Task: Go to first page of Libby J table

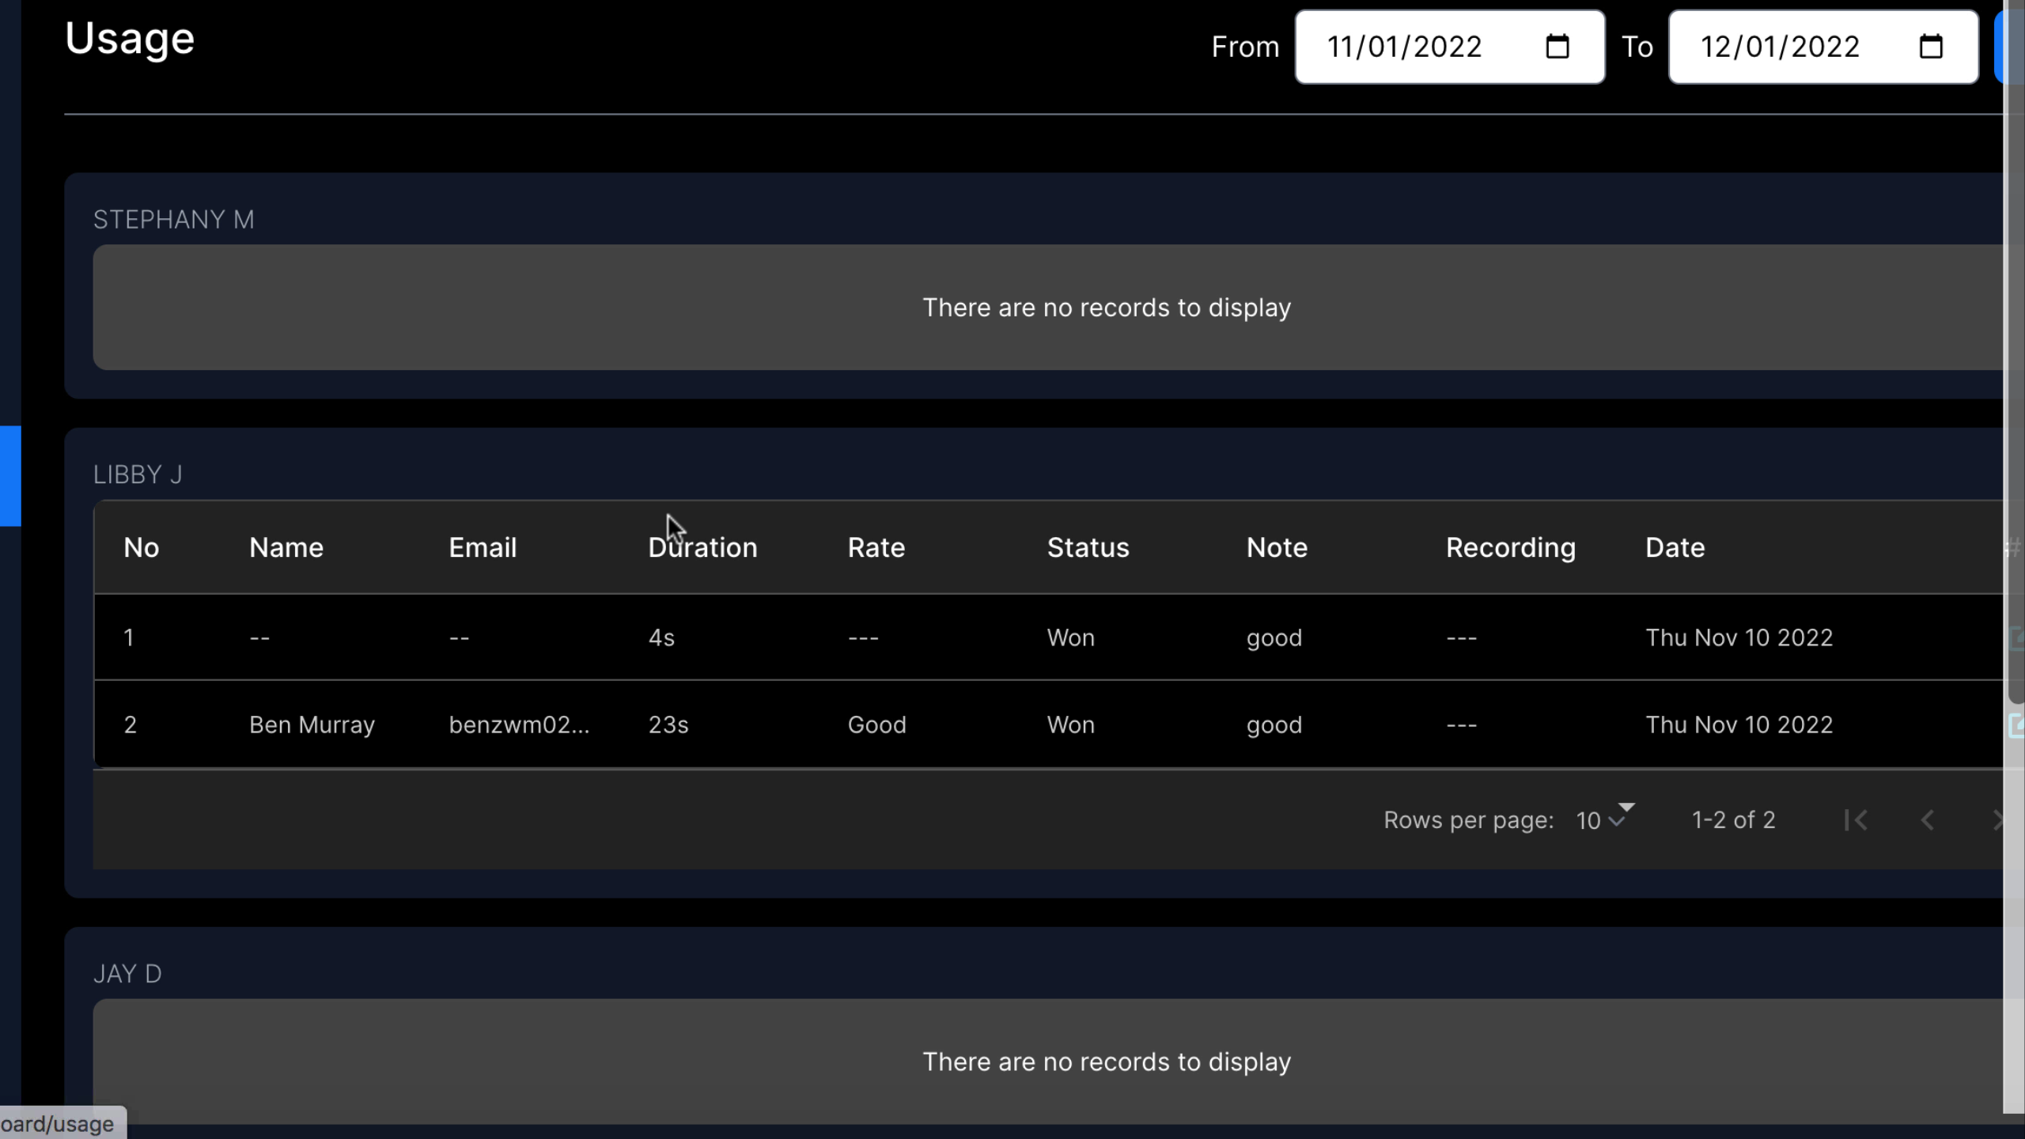Action: (x=1856, y=820)
